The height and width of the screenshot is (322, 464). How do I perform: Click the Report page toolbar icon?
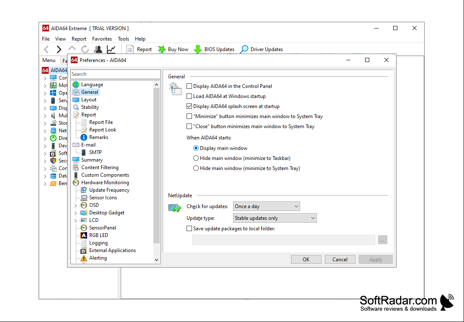coord(130,49)
